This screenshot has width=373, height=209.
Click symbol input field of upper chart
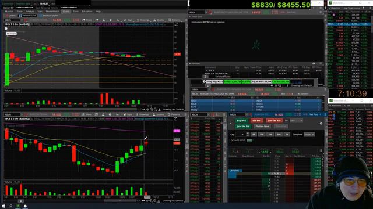click(x=12, y=20)
